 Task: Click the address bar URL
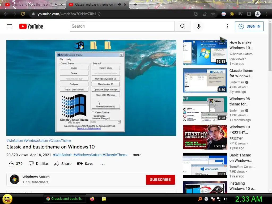69,14
